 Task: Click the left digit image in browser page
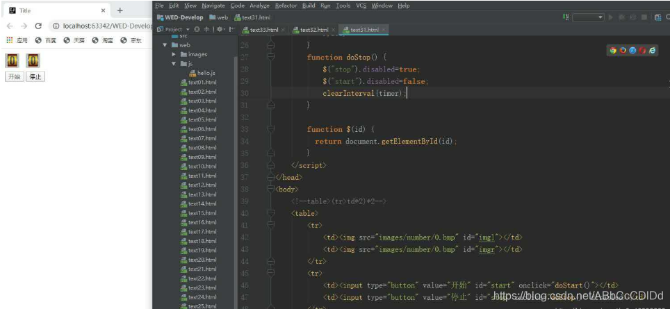click(12, 60)
